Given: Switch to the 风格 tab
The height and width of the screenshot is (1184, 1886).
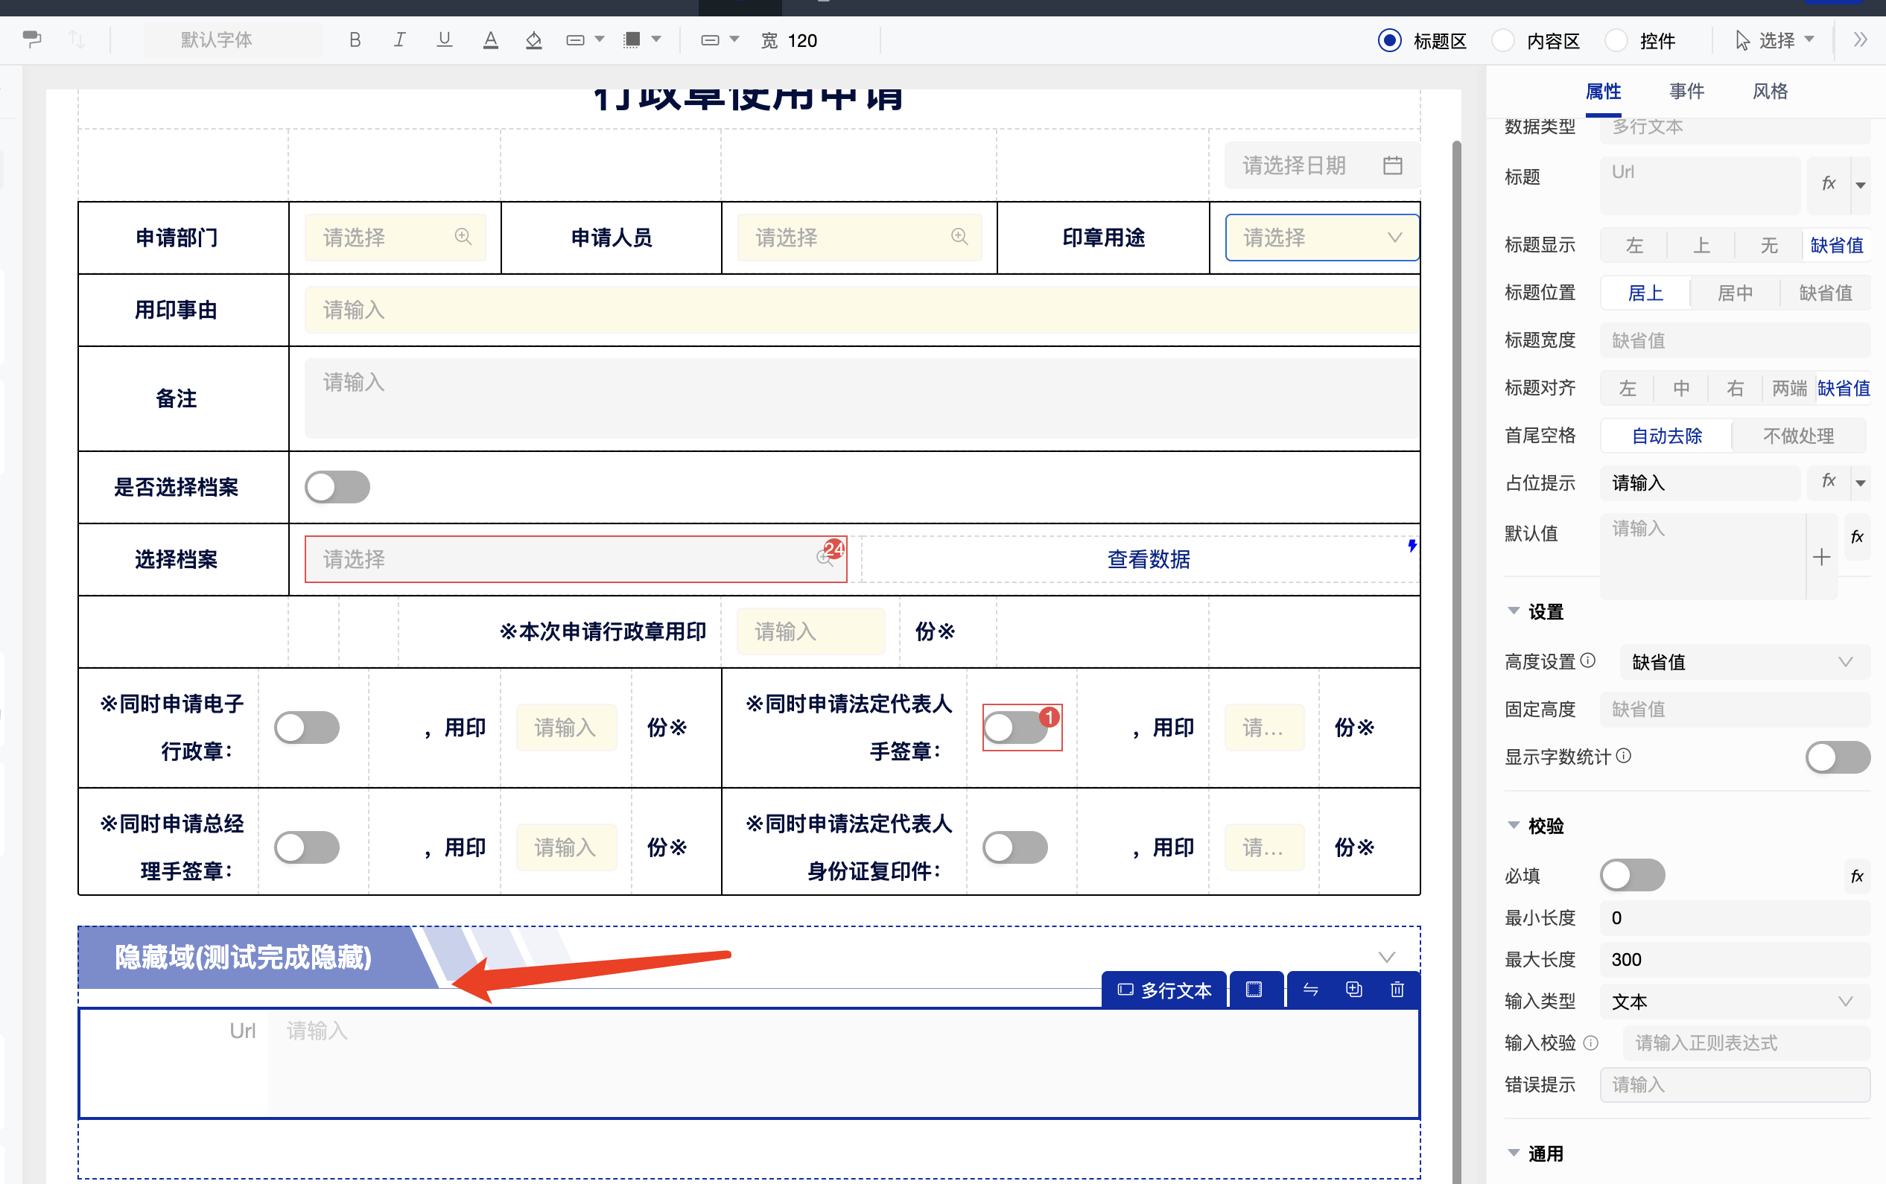Looking at the screenshot, I should coord(1769,92).
